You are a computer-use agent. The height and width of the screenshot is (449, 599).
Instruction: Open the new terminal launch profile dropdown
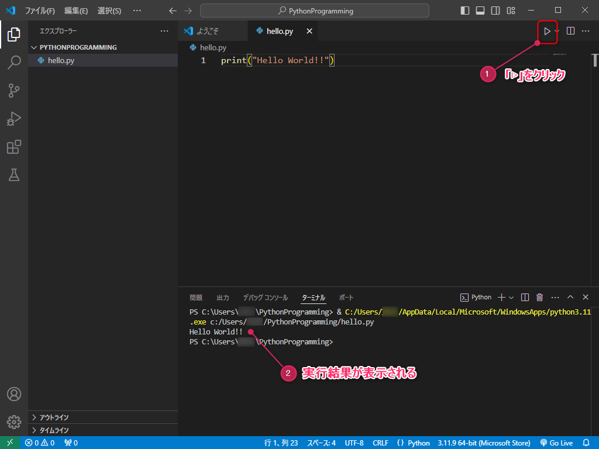[x=511, y=298]
